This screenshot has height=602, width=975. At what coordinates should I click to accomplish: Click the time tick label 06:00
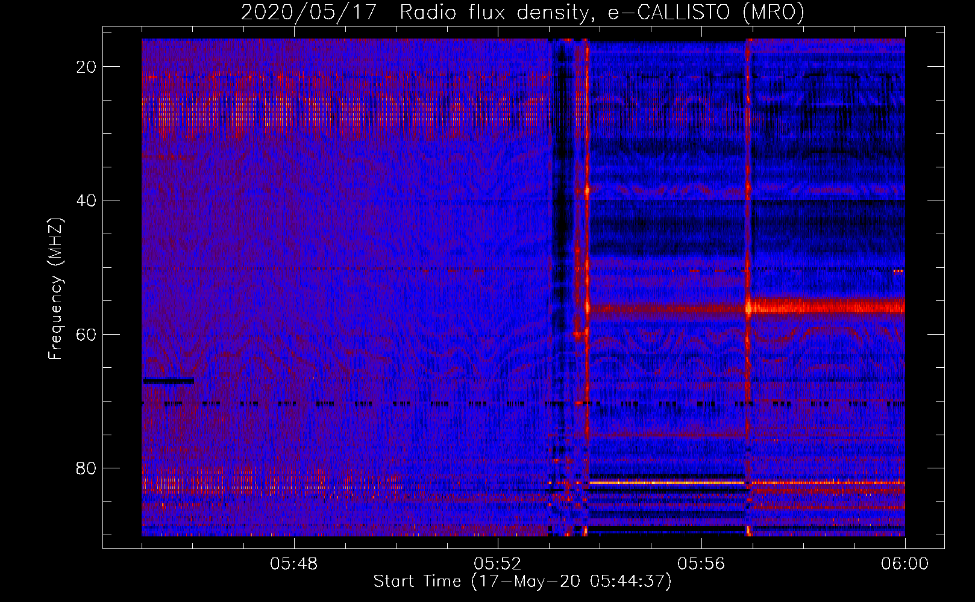pos(905,564)
